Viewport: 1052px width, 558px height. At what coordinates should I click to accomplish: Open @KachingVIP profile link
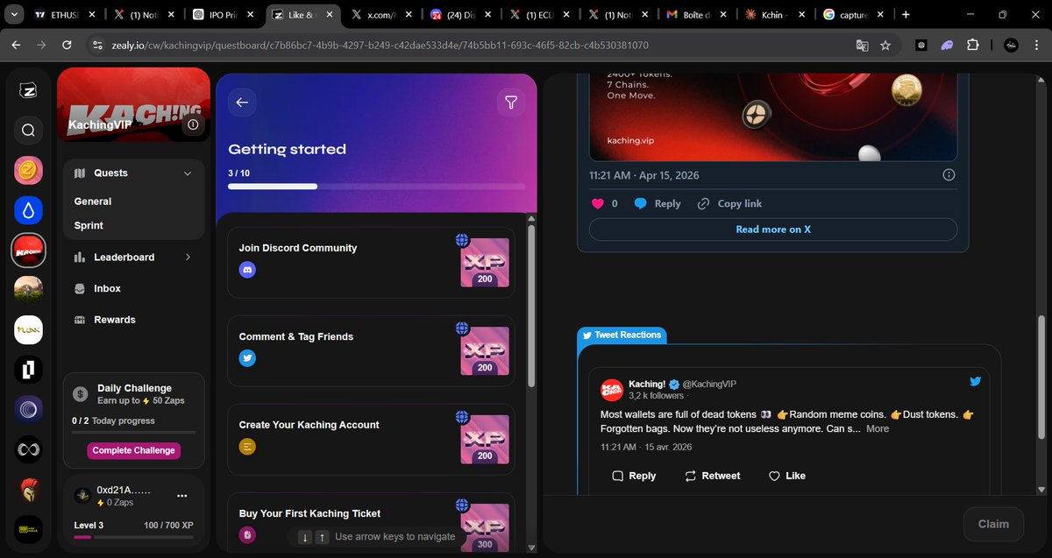(709, 384)
